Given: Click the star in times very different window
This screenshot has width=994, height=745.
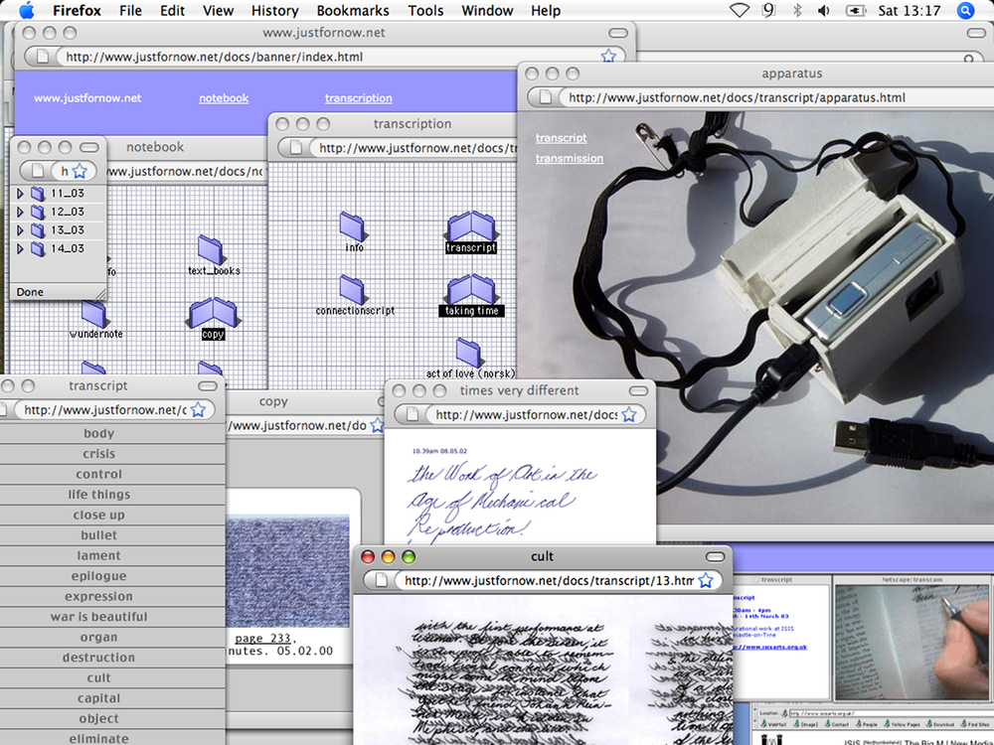Looking at the screenshot, I should pos(629,414).
